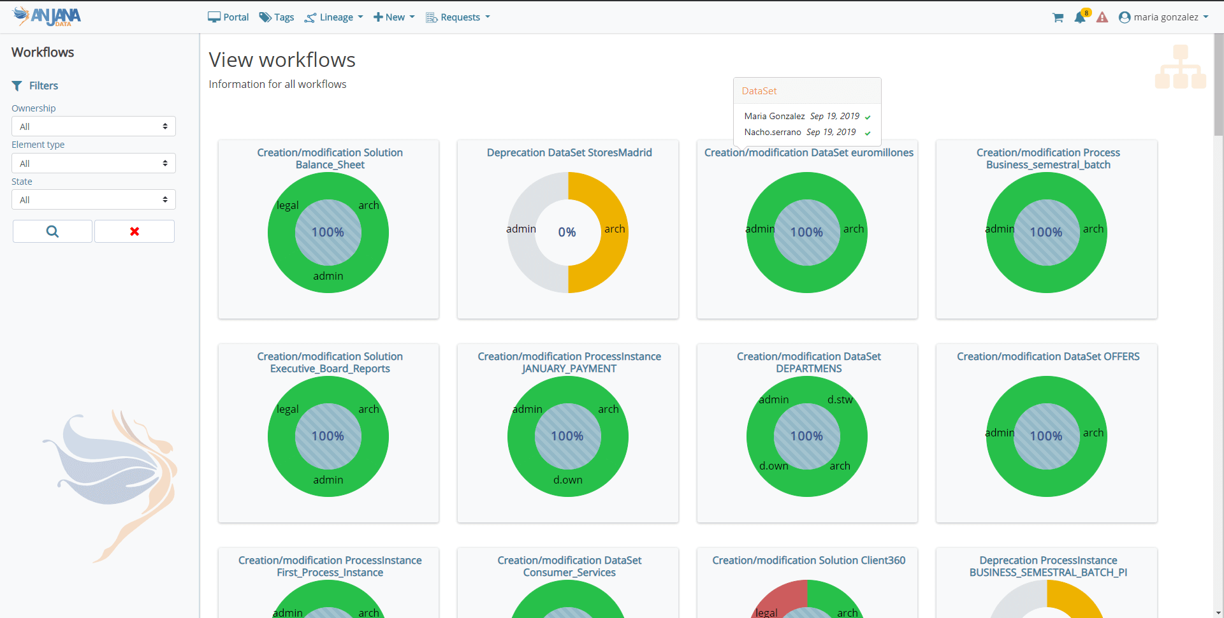Open the shopping cart icon
This screenshot has width=1224, height=618.
(1058, 18)
